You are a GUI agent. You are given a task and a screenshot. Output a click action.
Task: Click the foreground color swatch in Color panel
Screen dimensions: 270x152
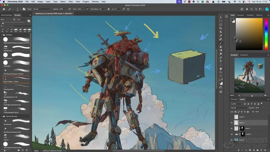click(232, 20)
